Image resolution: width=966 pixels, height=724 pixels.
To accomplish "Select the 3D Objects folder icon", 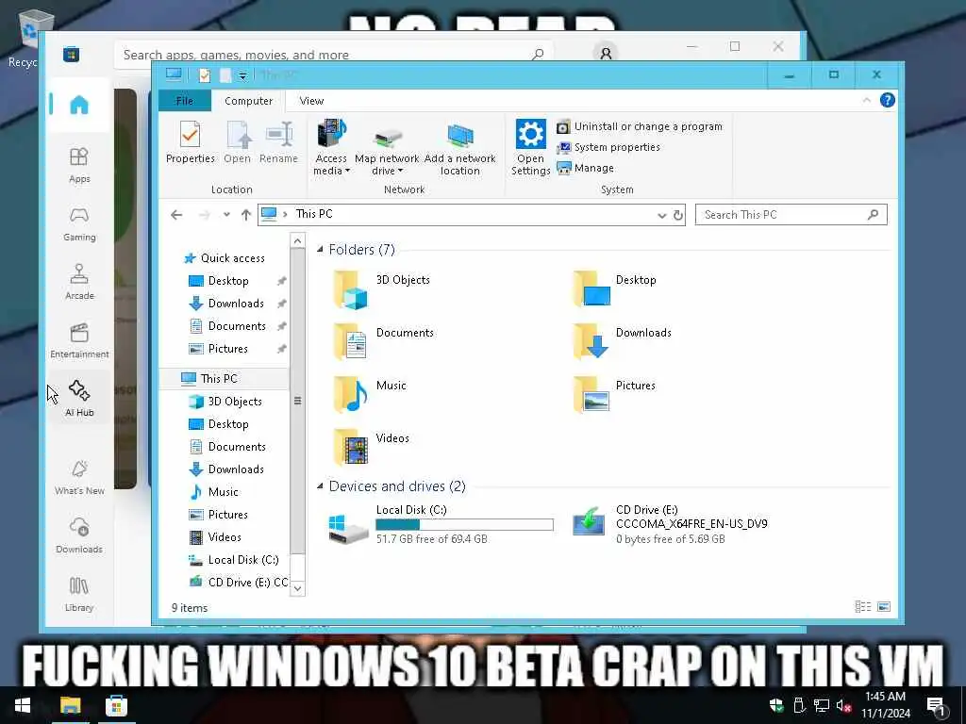I will [x=350, y=289].
